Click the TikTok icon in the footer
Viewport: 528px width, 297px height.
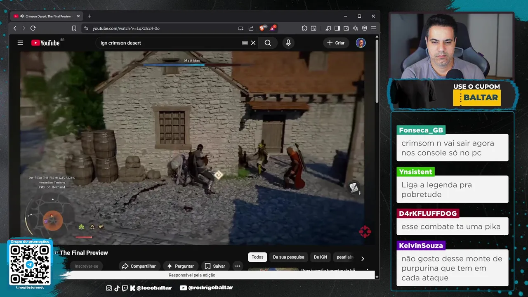pyautogui.click(x=117, y=288)
